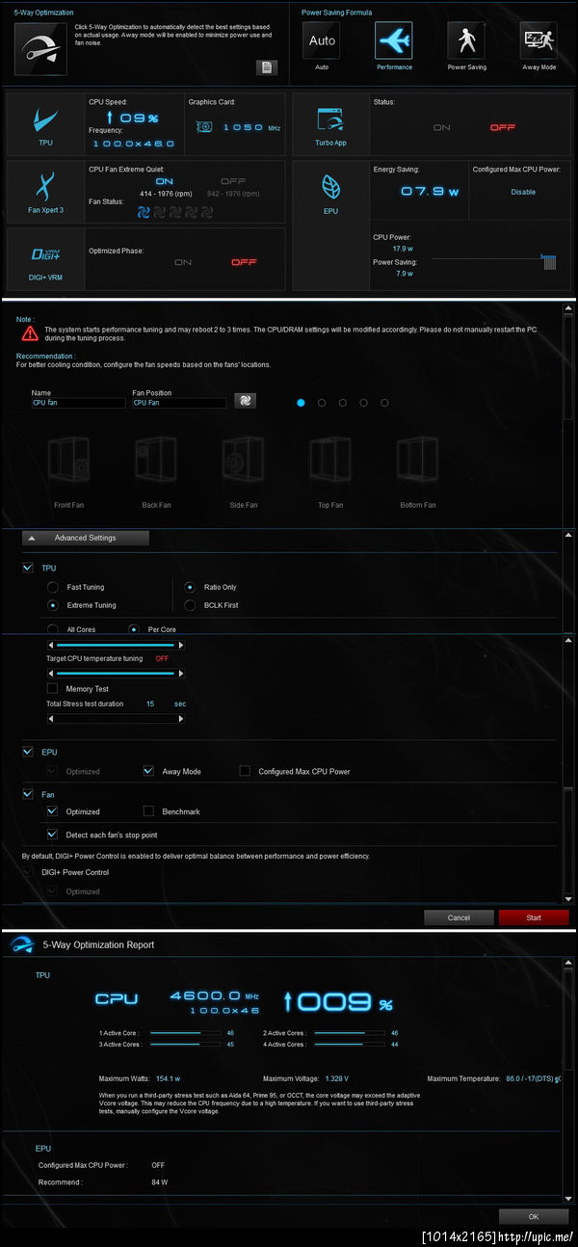
Task: Click the red Start button
Action: pyautogui.click(x=534, y=917)
